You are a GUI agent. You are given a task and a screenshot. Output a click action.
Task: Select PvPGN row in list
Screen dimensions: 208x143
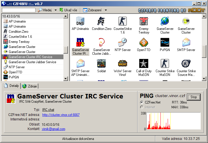pyautogui.click(x=33, y=77)
